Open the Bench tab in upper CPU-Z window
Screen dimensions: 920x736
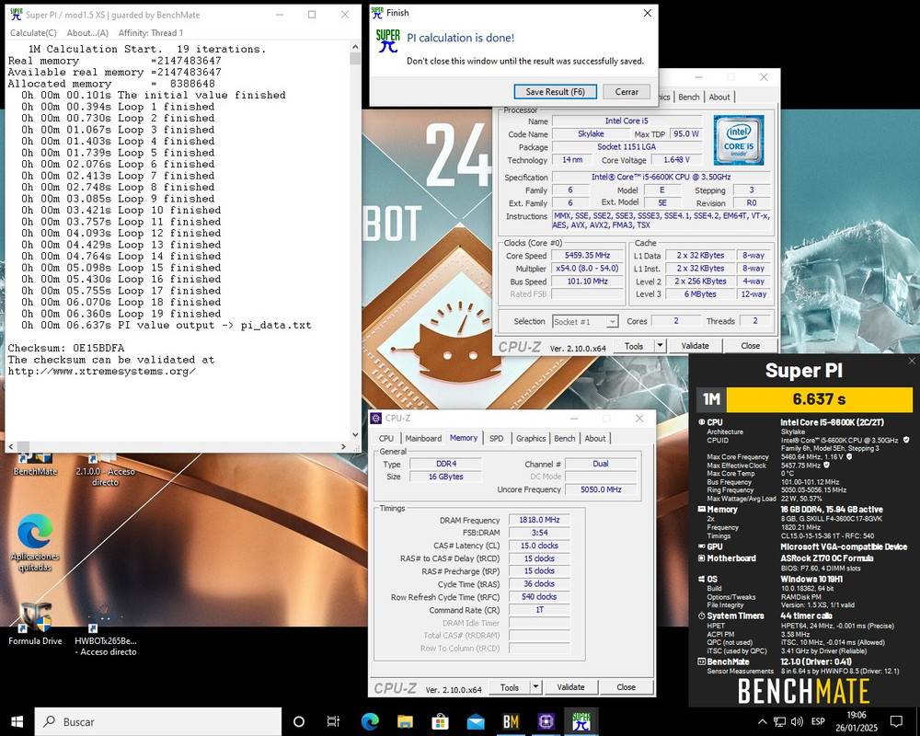point(689,97)
